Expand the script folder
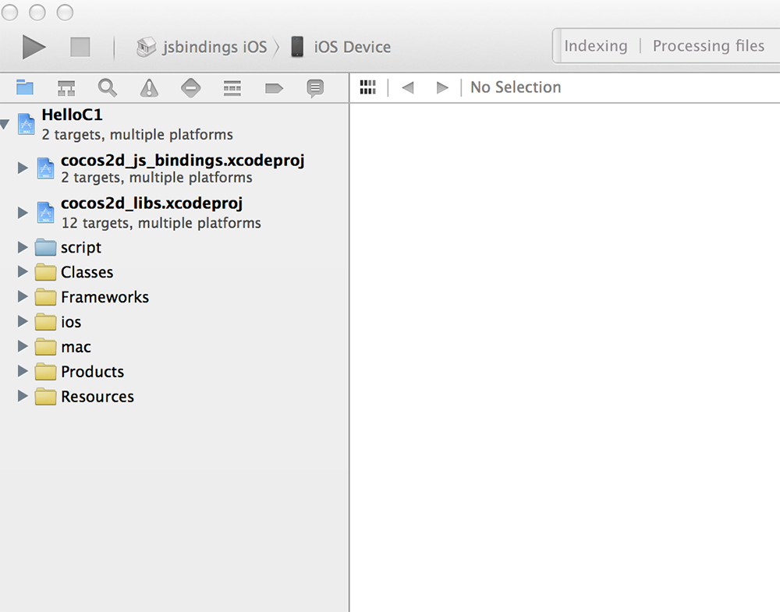The image size is (780, 612). 23,247
